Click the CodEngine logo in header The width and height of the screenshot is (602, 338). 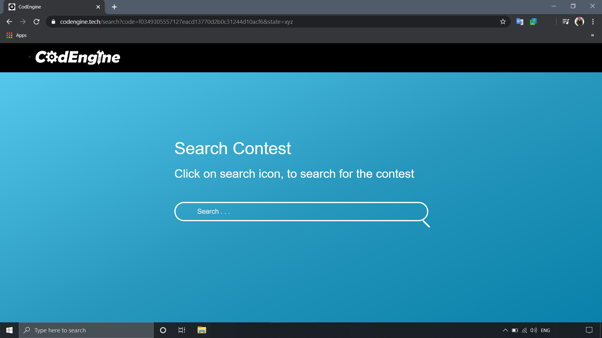[x=77, y=57]
